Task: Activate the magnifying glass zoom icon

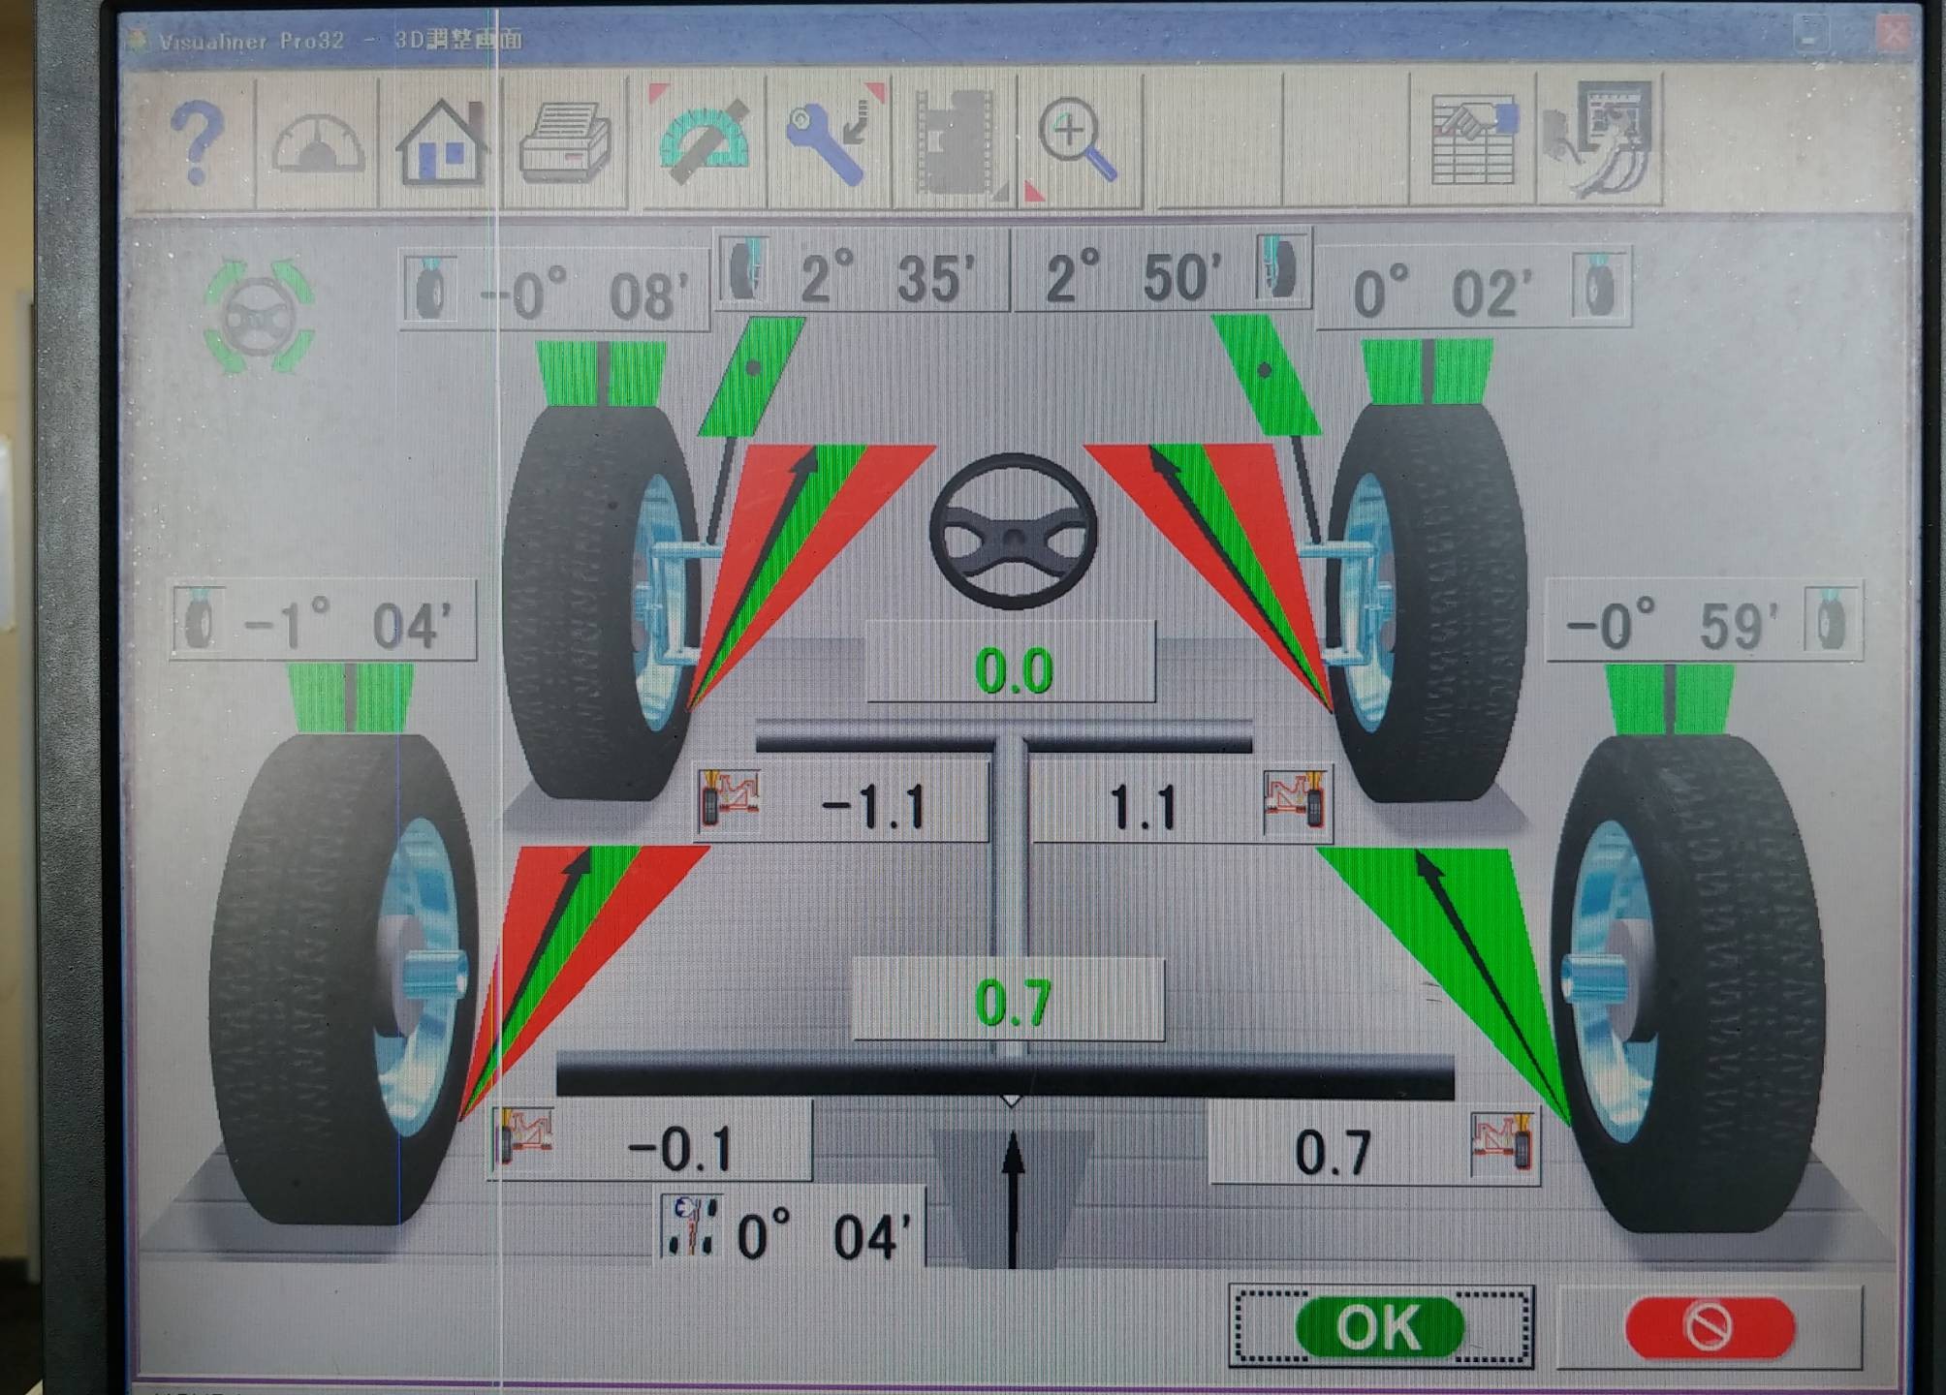Action: pos(1078,142)
